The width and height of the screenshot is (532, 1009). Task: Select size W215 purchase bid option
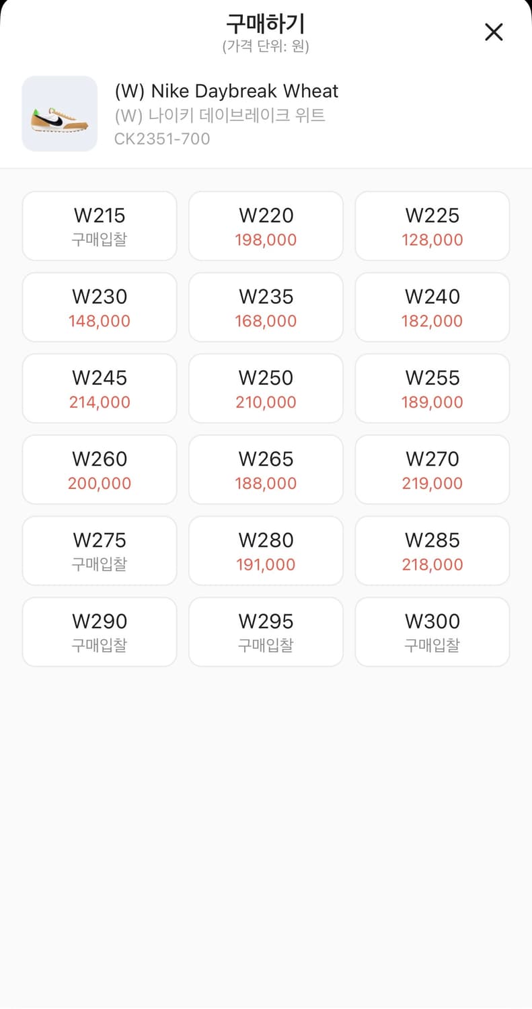click(x=100, y=226)
